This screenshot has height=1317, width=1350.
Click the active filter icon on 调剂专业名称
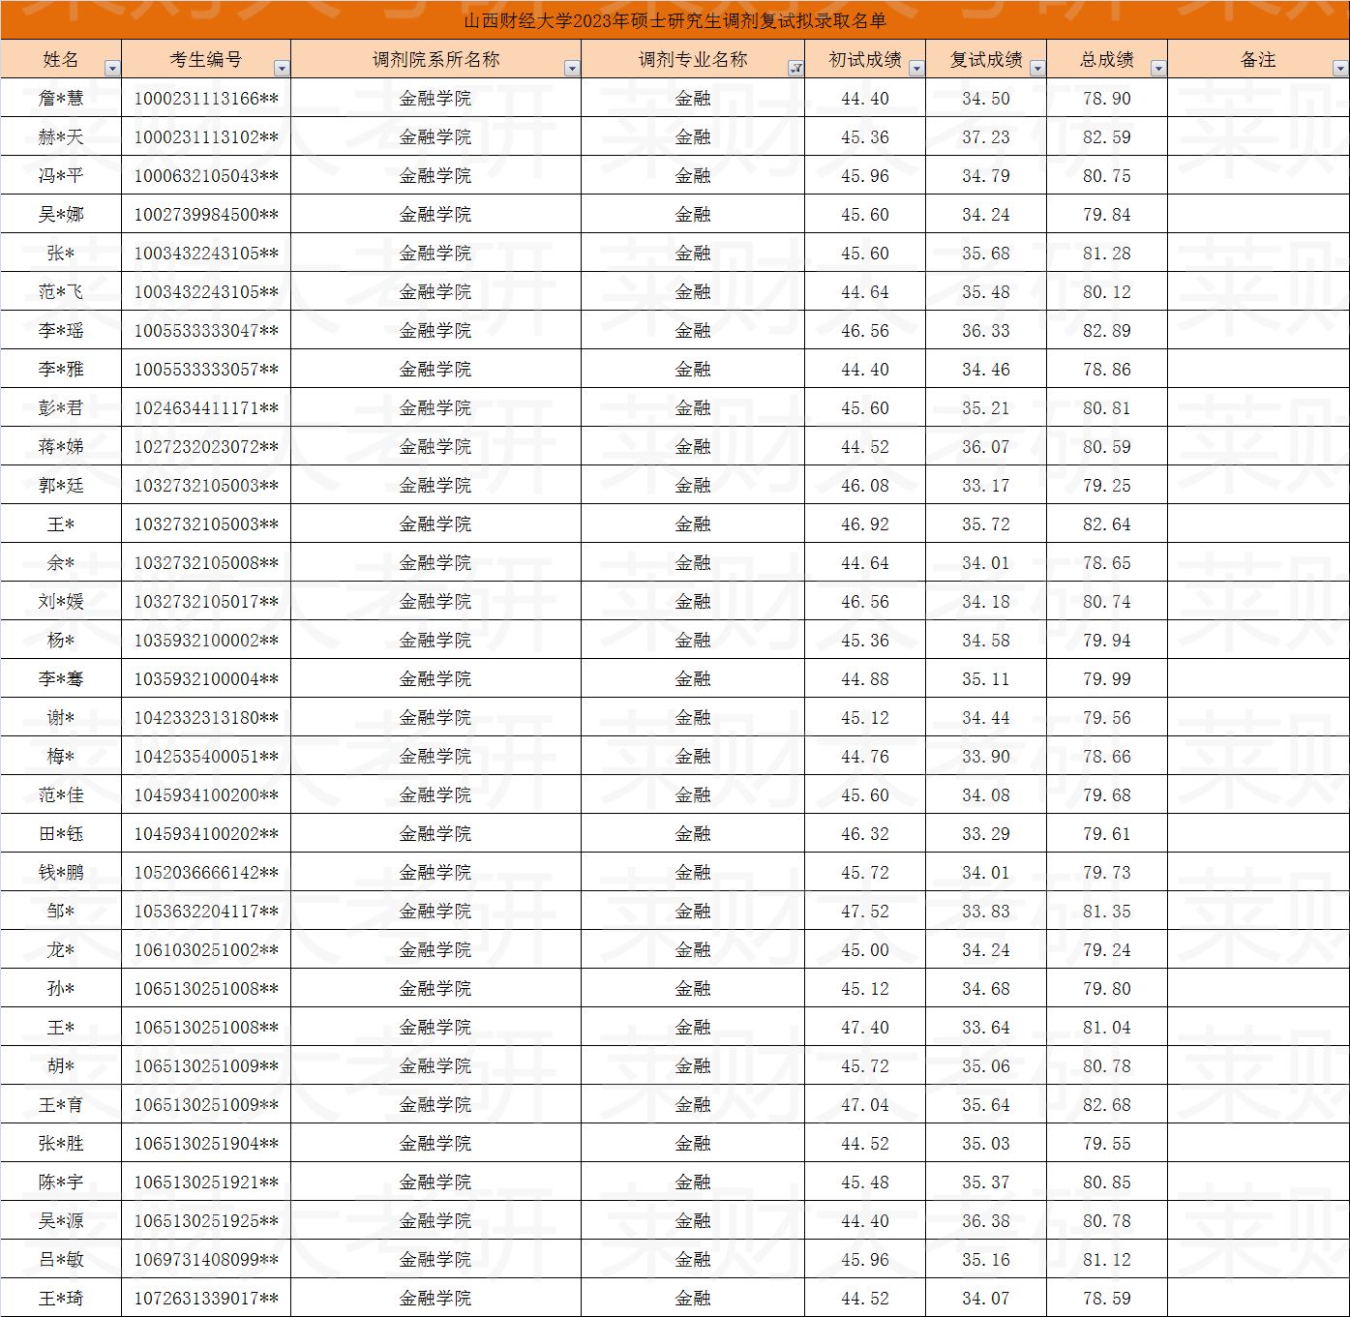[x=795, y=69]
